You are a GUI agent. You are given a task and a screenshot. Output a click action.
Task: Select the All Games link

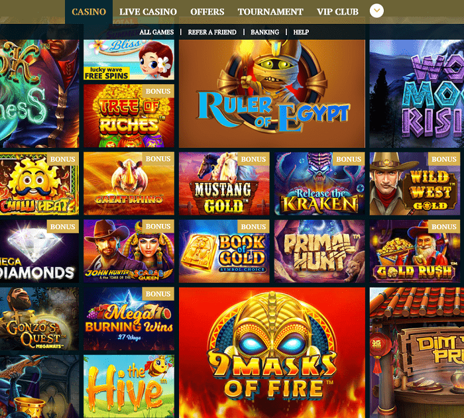(x=156, y=32)
